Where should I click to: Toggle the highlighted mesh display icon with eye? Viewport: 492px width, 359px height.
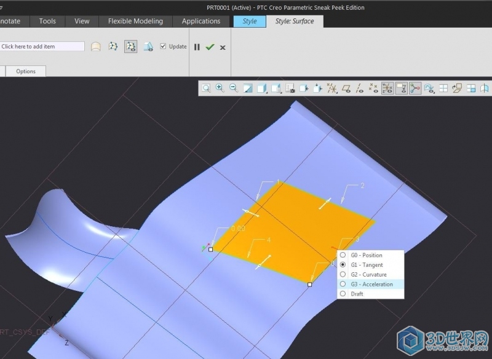(x=130, y=46)
